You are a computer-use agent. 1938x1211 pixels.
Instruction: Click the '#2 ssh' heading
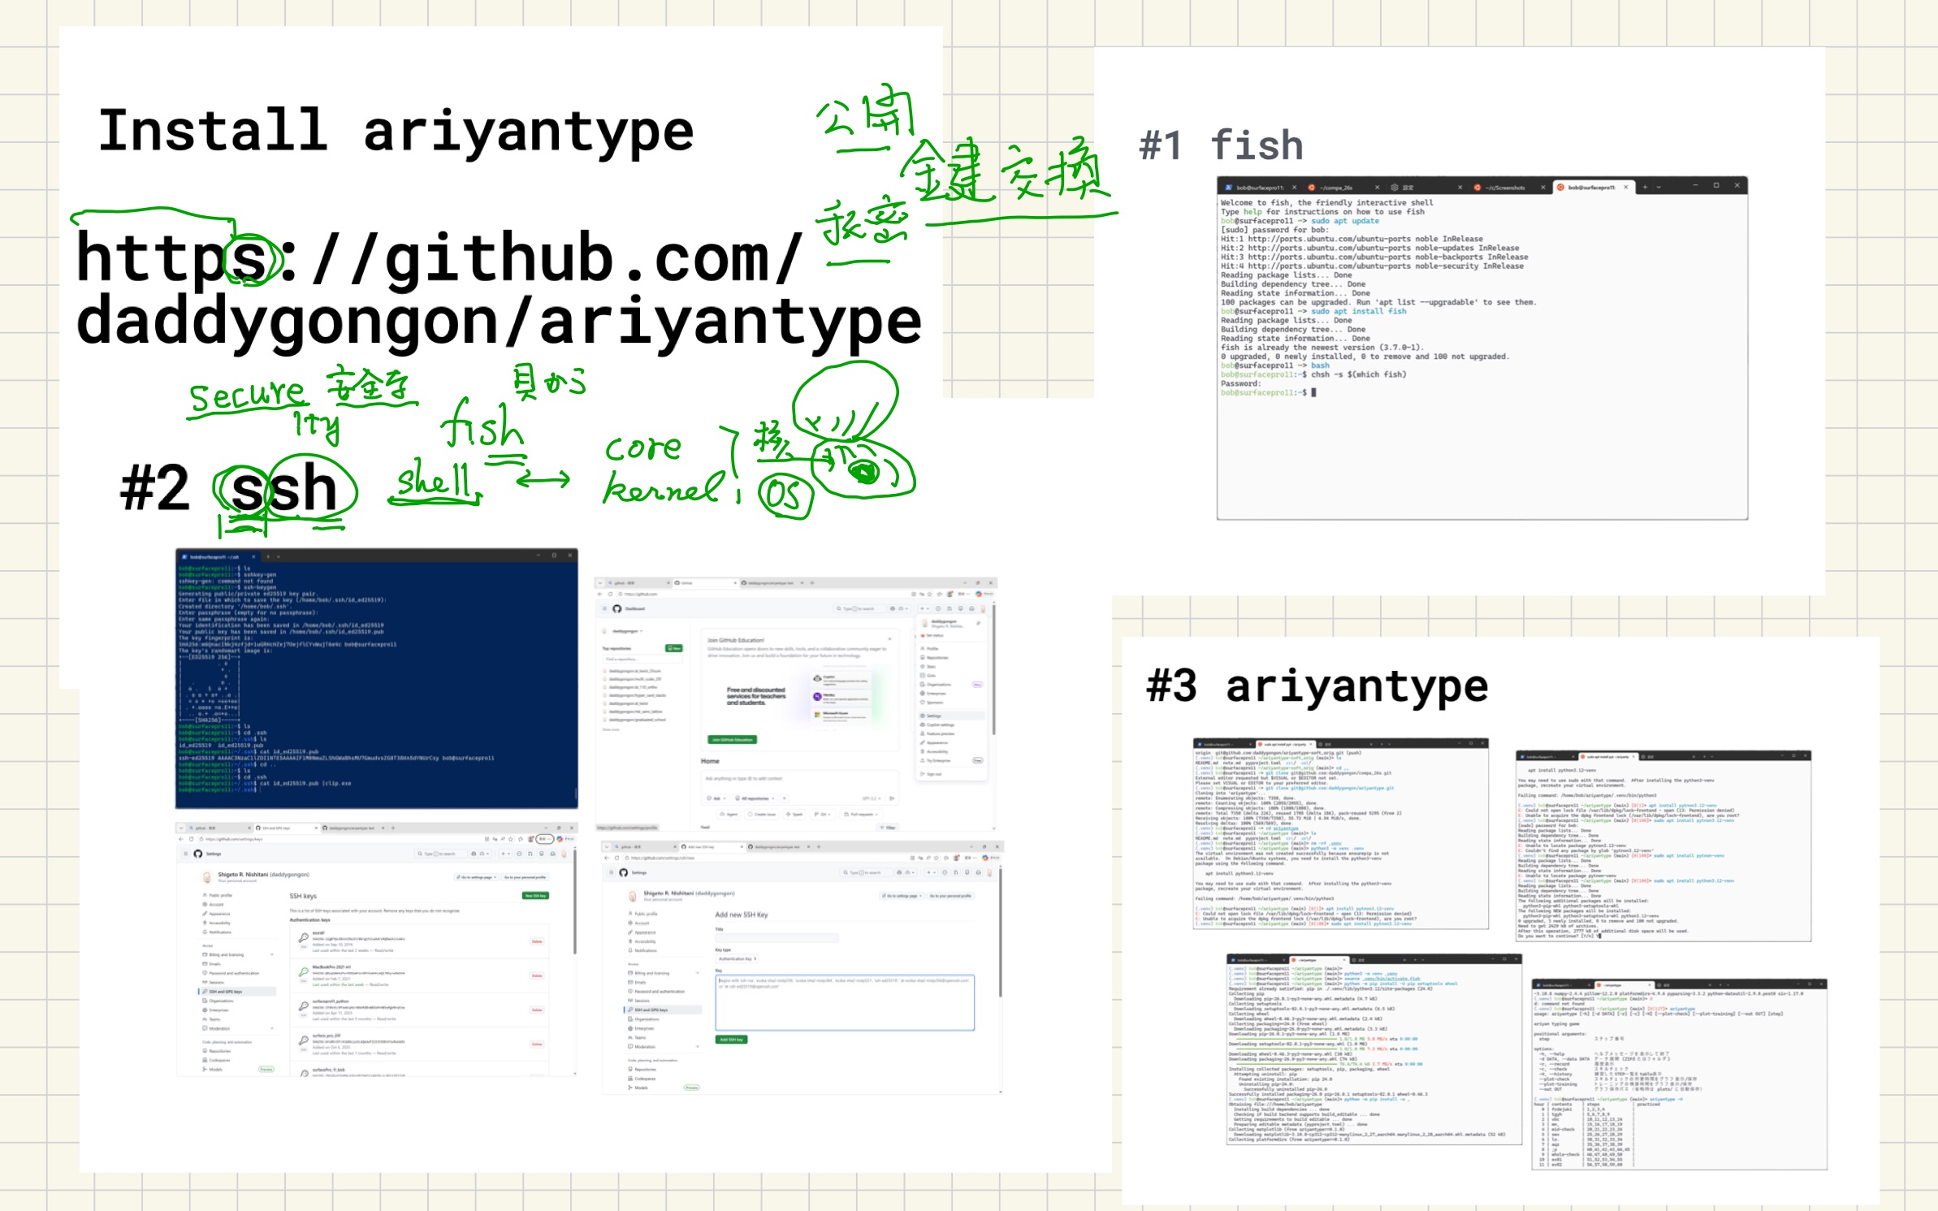228,488
